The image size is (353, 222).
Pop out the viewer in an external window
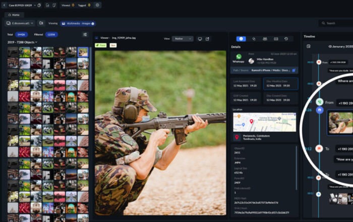(x=207, y=39)
